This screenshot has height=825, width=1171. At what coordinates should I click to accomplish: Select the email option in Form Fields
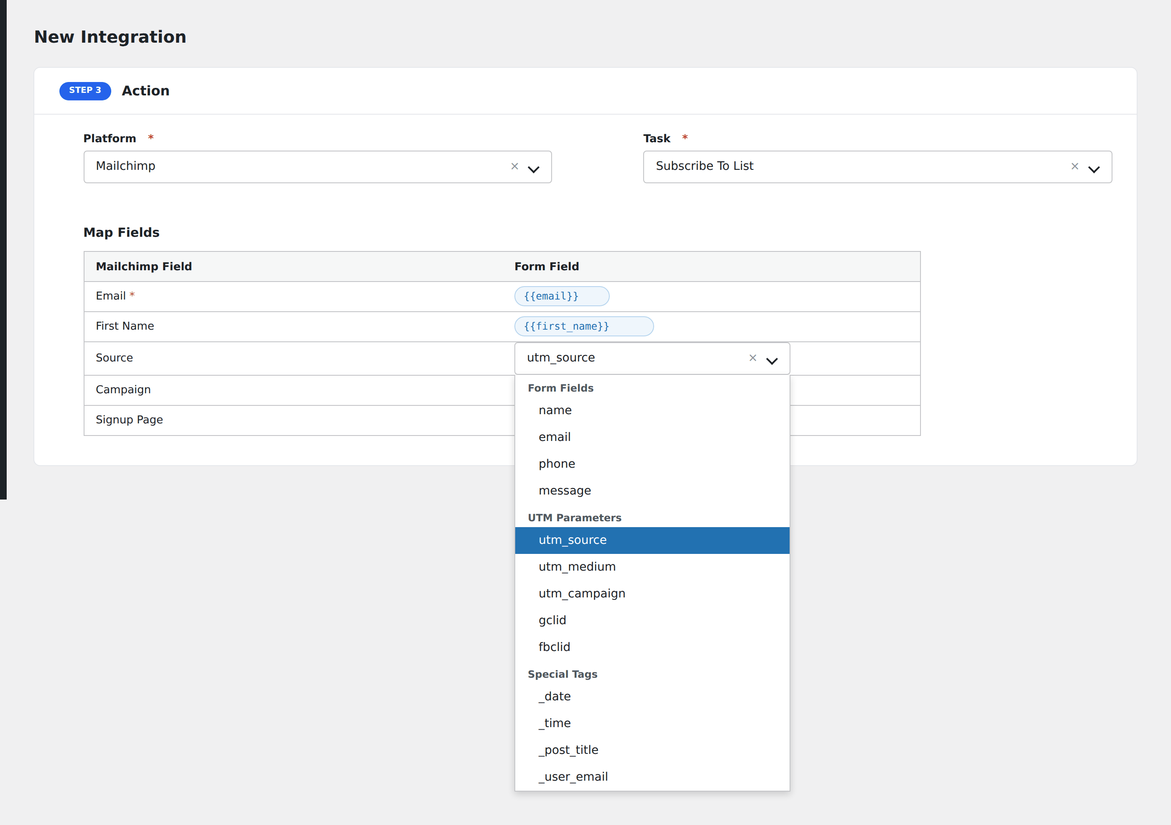click(652, 437)
